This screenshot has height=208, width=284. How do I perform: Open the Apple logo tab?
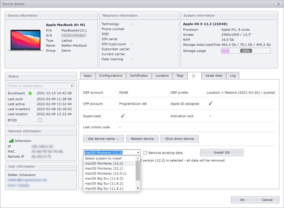pyautogui.click(x=194, y=76)
